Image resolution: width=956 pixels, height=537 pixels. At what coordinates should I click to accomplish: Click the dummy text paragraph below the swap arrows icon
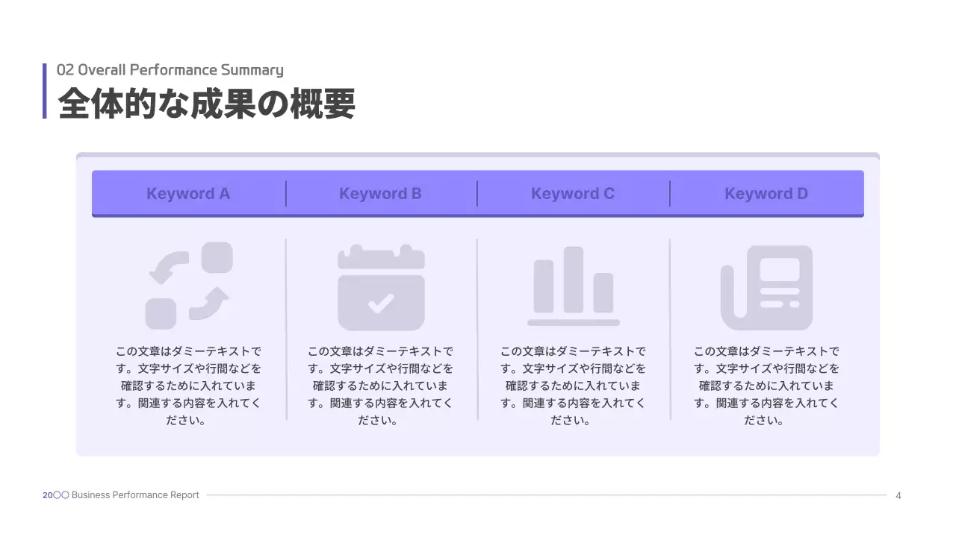[x=188, y=386]
